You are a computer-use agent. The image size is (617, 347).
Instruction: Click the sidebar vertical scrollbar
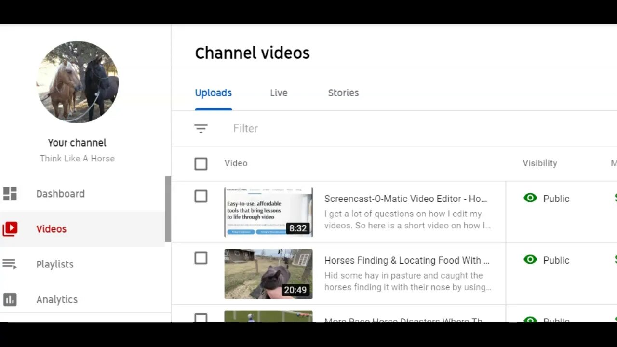coord(168,209)
